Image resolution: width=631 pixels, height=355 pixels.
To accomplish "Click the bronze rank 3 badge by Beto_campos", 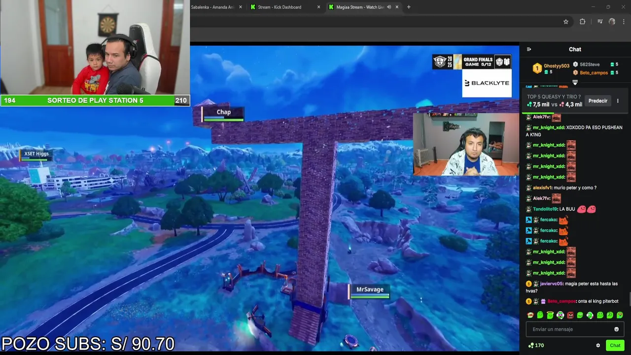I will click(x=575, y=72).
